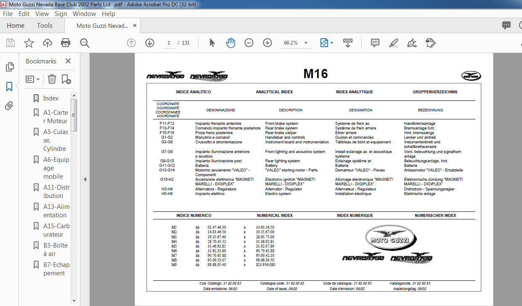The width and height of the screenshot is (522, 306).
Task: Click the bookmarks scrollbar down arrow
Action: click(x=74, y=301)
